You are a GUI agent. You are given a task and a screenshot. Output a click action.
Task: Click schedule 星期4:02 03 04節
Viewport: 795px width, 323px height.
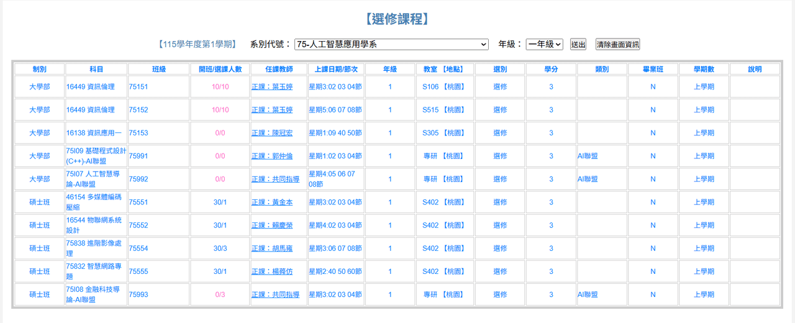click(x=335, y=225)
